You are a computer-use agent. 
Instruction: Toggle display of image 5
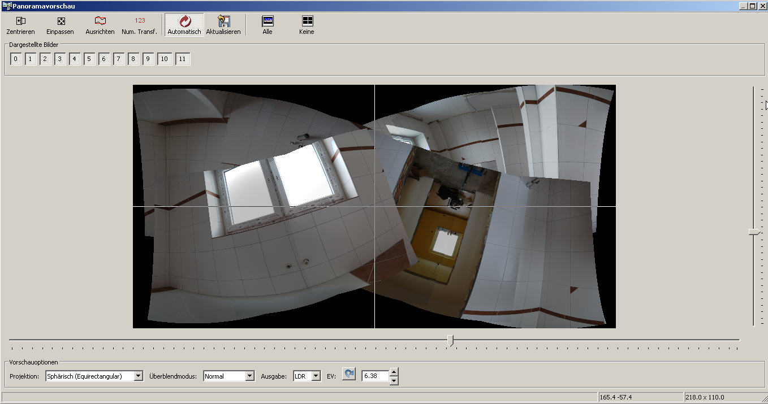(x=89, y=59)
